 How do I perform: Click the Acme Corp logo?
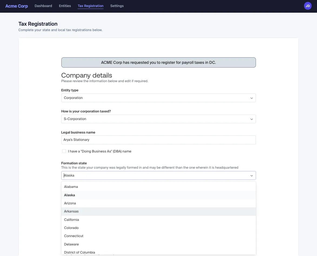point(16,6)
